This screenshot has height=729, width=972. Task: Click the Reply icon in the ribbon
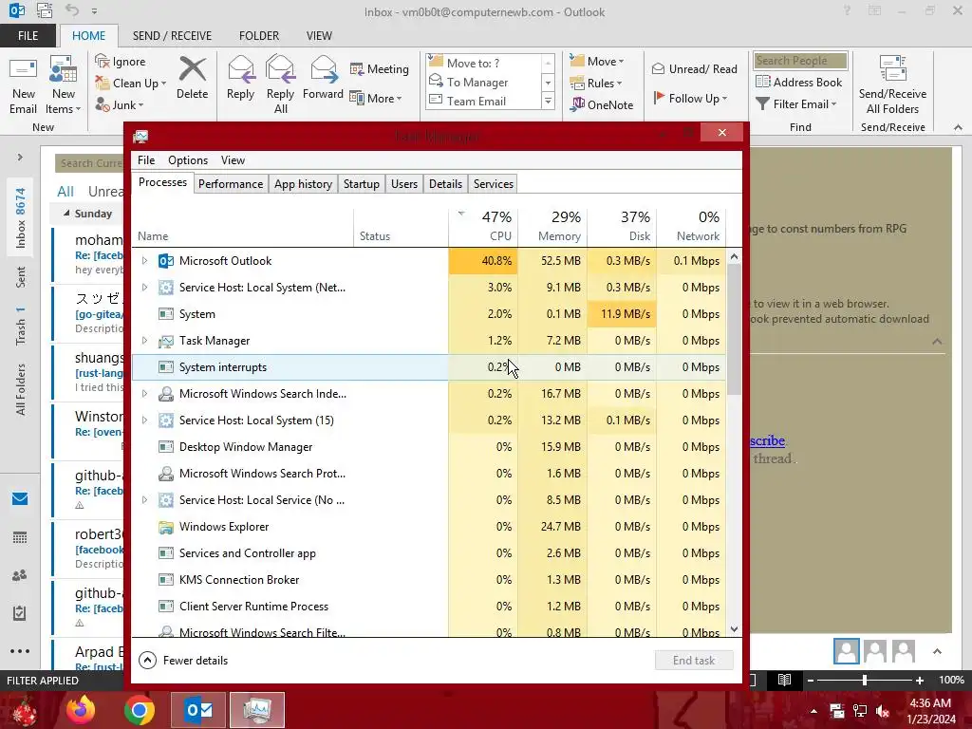coord(240,69)
